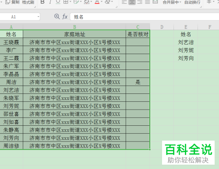Apply cell borders icon

[66, 2]
